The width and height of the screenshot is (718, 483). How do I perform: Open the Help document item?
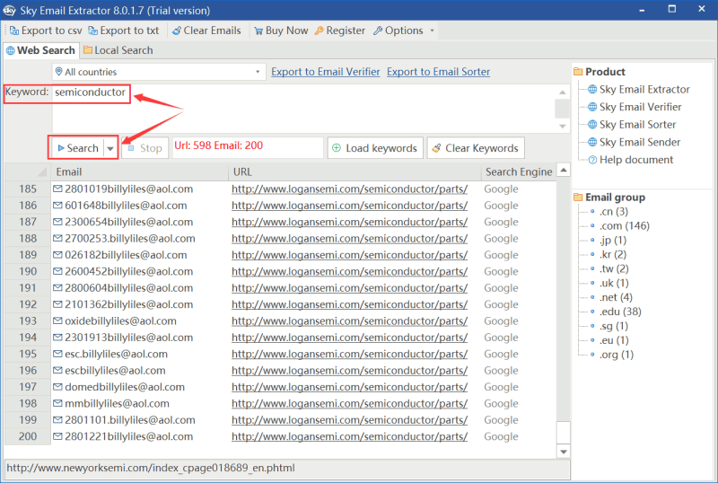pyautogui.click(x=636, y=160)
